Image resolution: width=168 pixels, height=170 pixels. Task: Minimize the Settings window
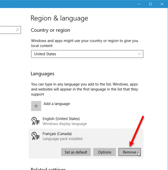click(x=139, y=4)
